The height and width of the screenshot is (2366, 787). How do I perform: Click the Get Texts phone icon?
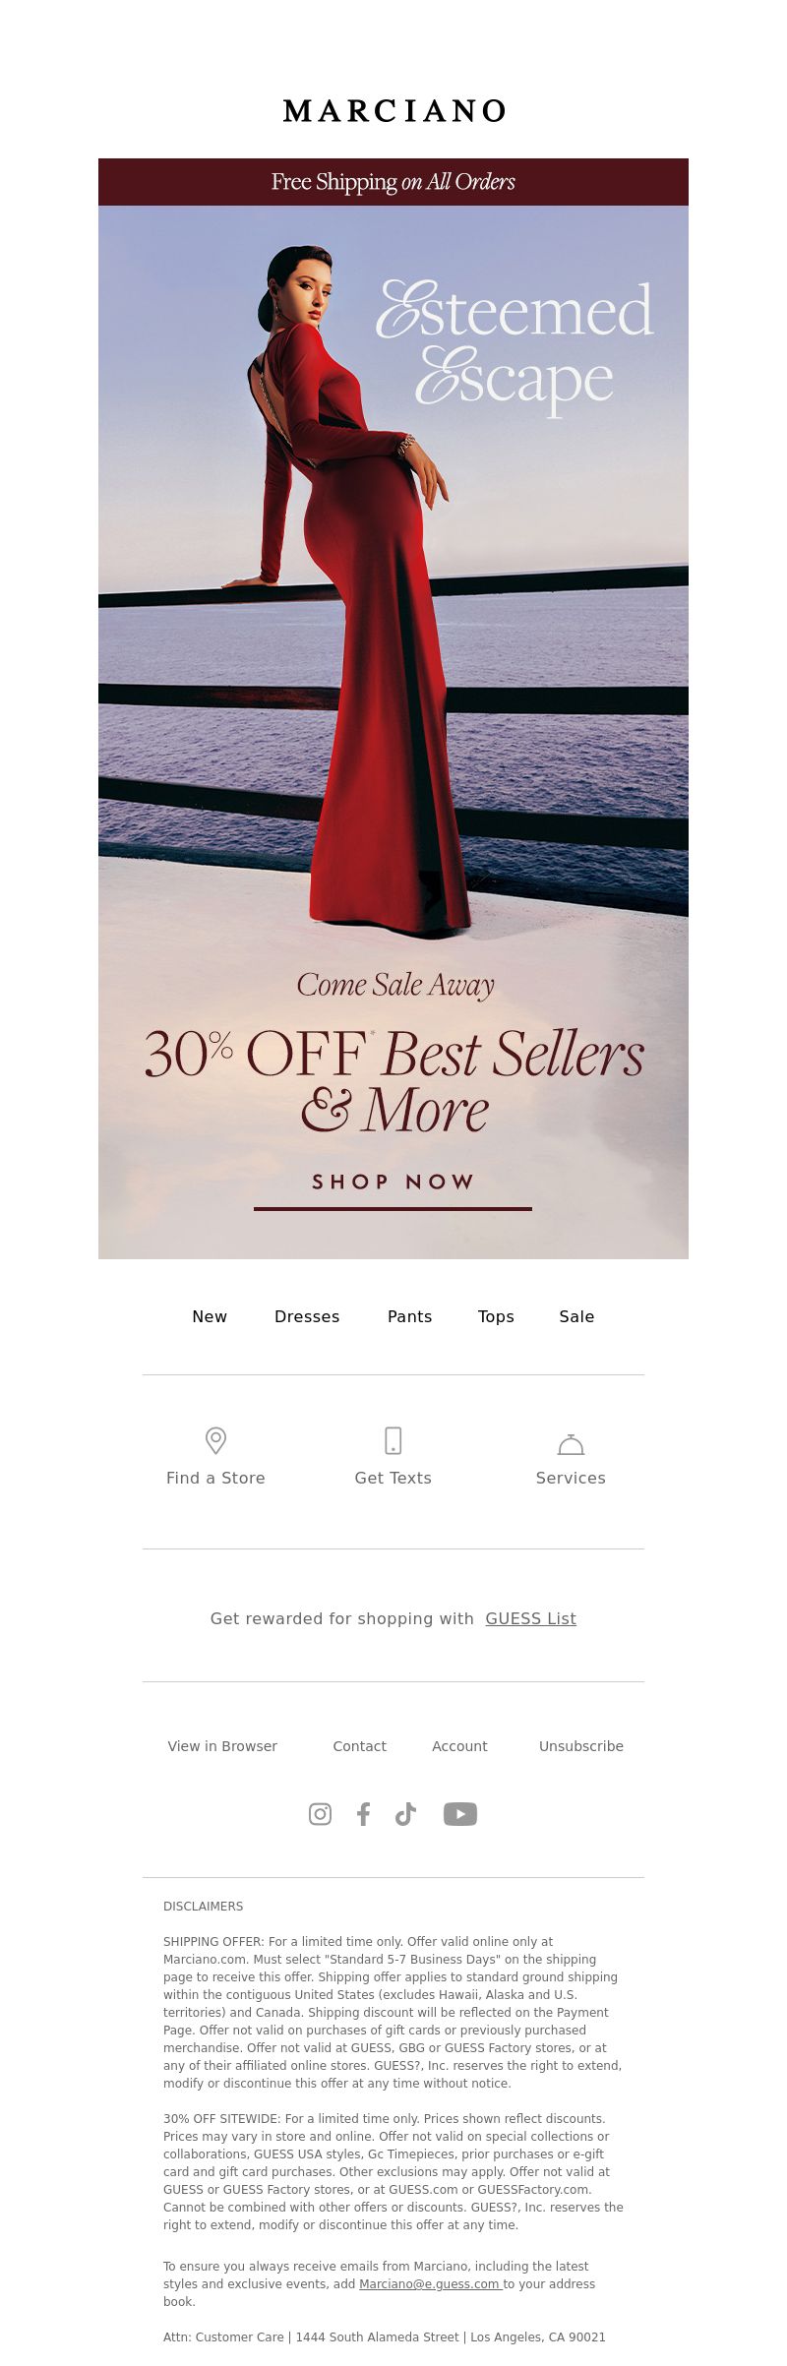(x=393, y=1440)
